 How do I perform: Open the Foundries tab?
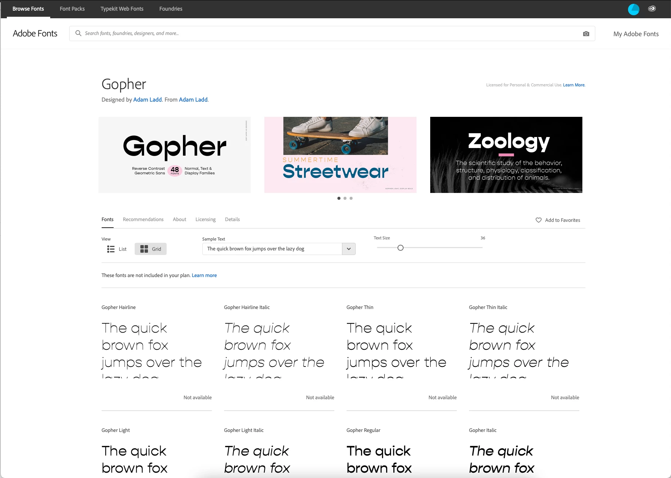coord(171,9)
